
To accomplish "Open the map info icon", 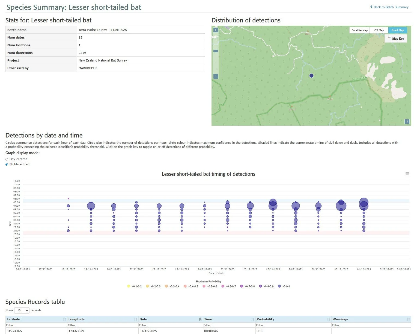I will [407, 121].
